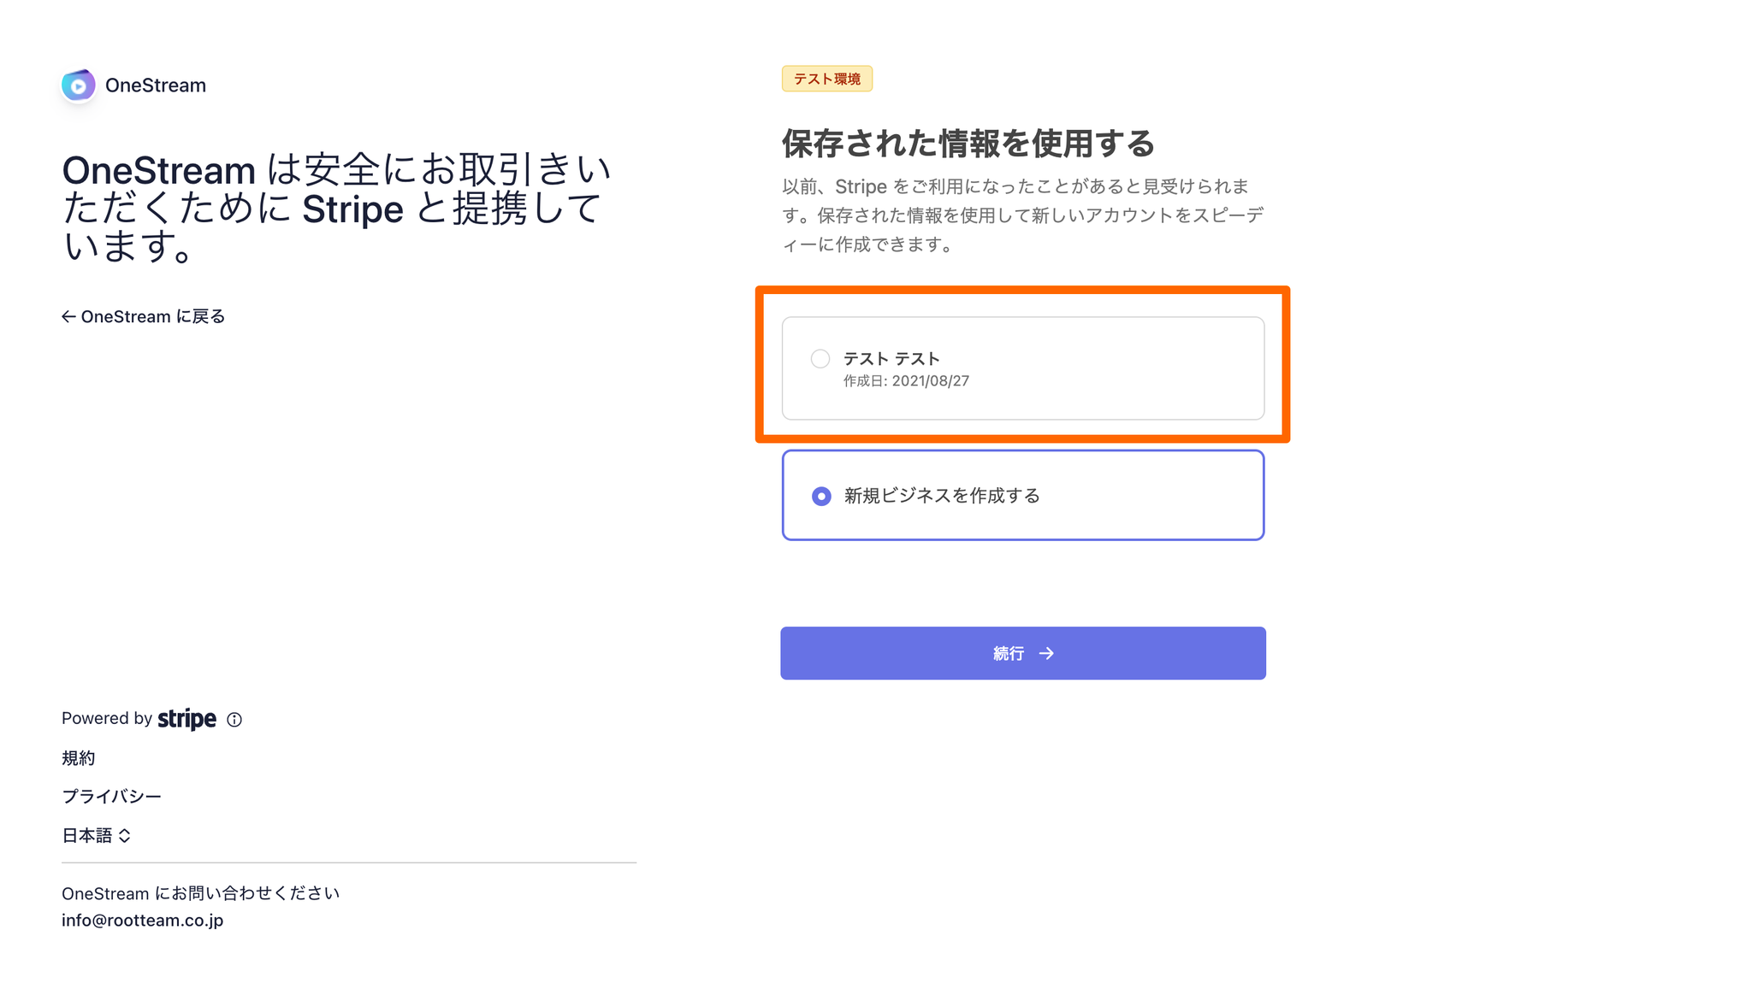The width and height of the screenshot is (1752, 989).
Task: Choose the 新規ビジネスを作成する option card
Action: coord(1023,496)
